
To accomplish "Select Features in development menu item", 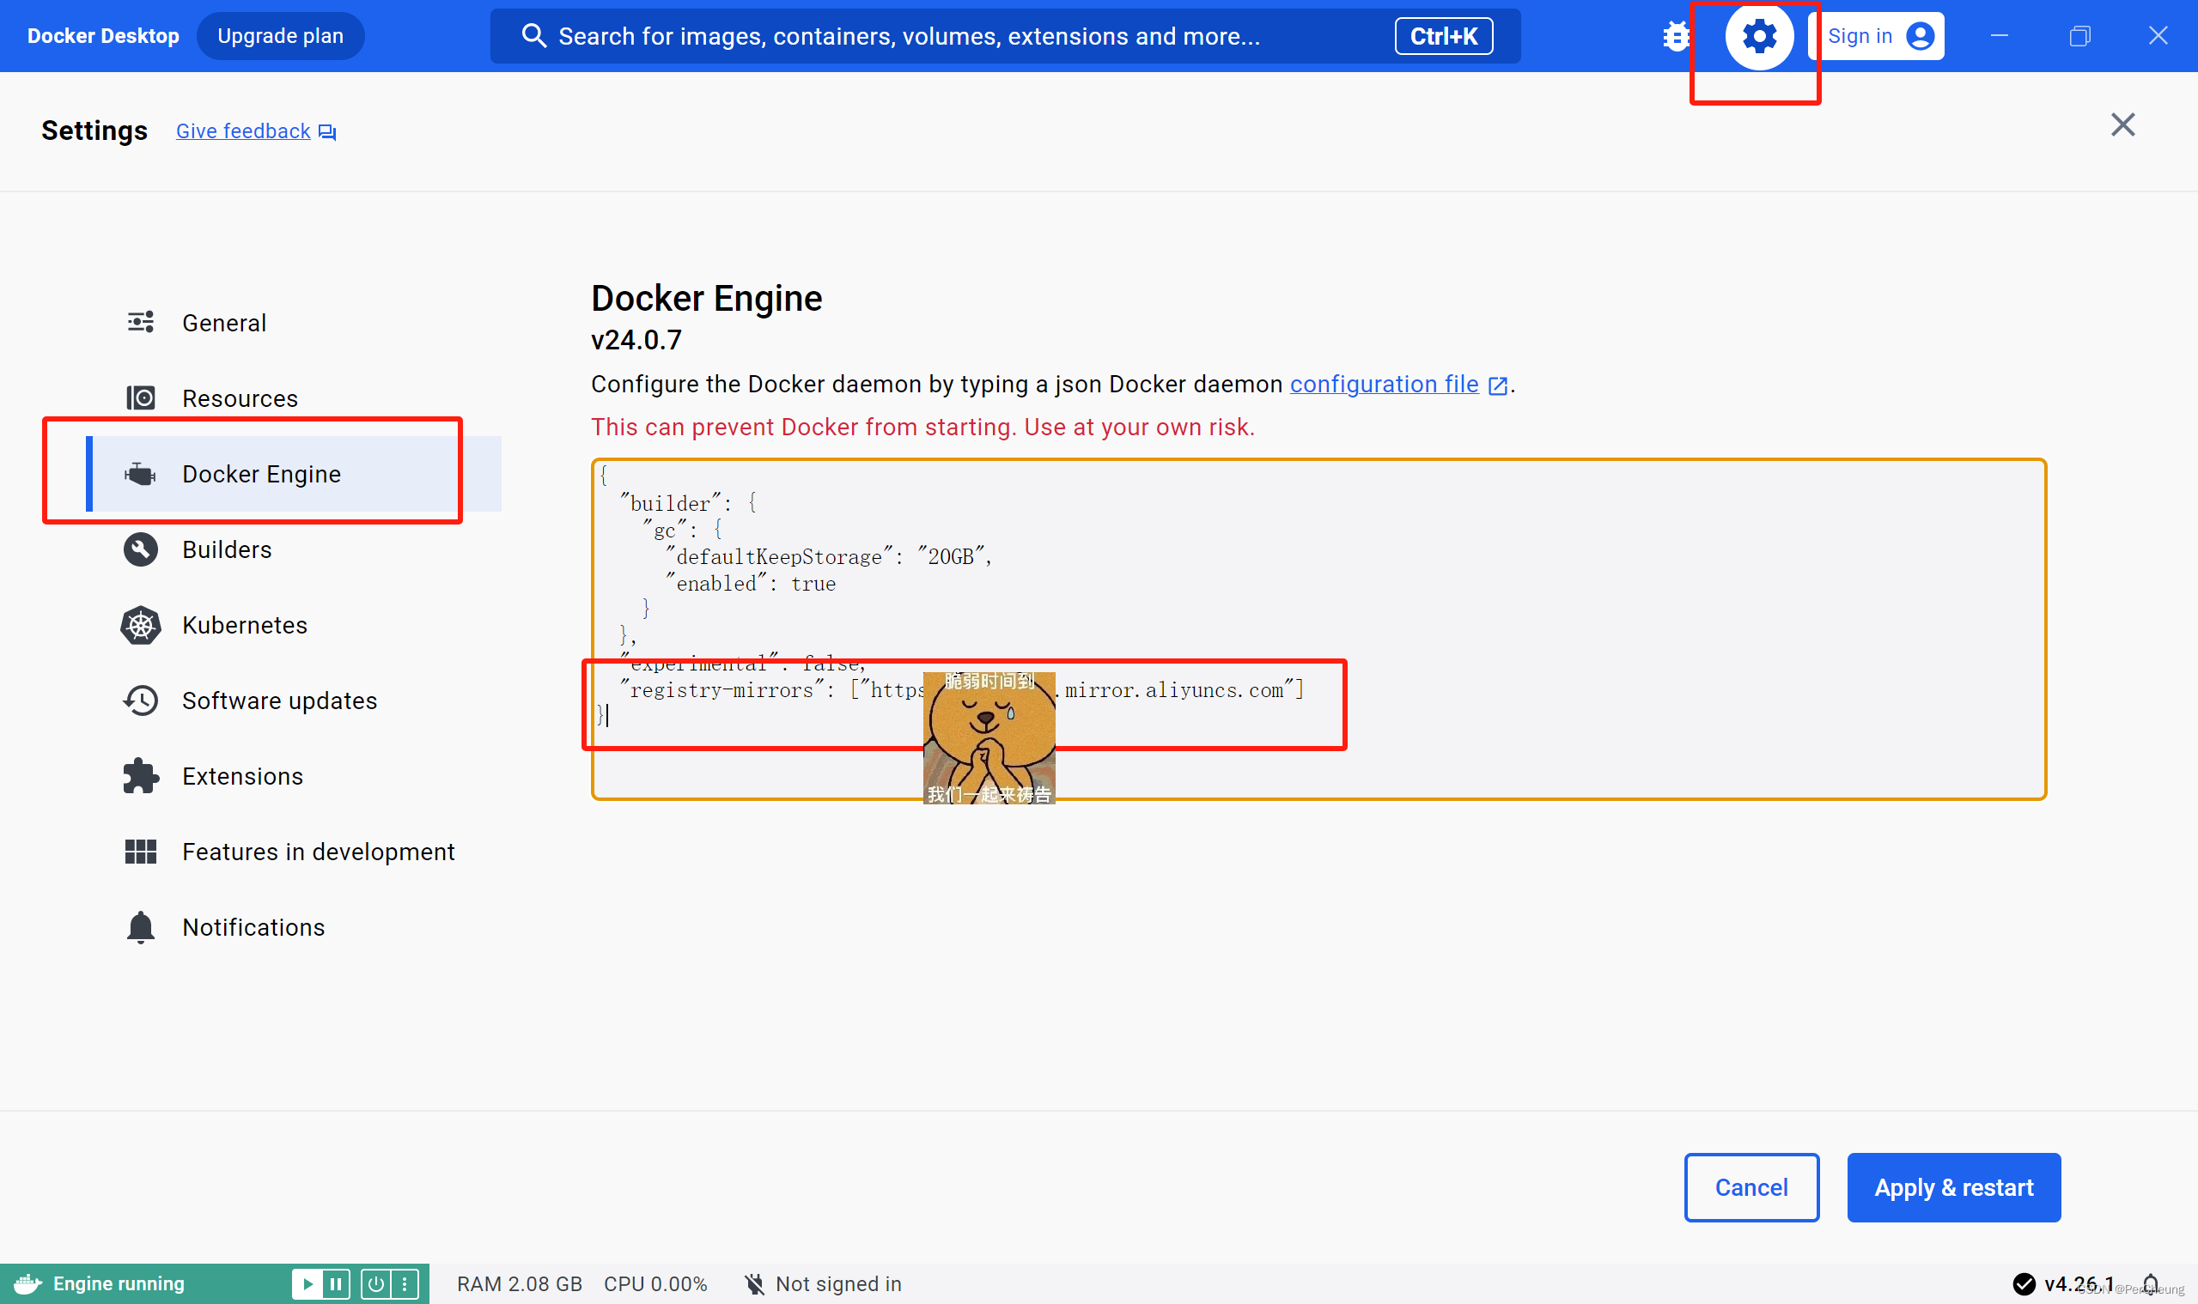I will 319,851.
